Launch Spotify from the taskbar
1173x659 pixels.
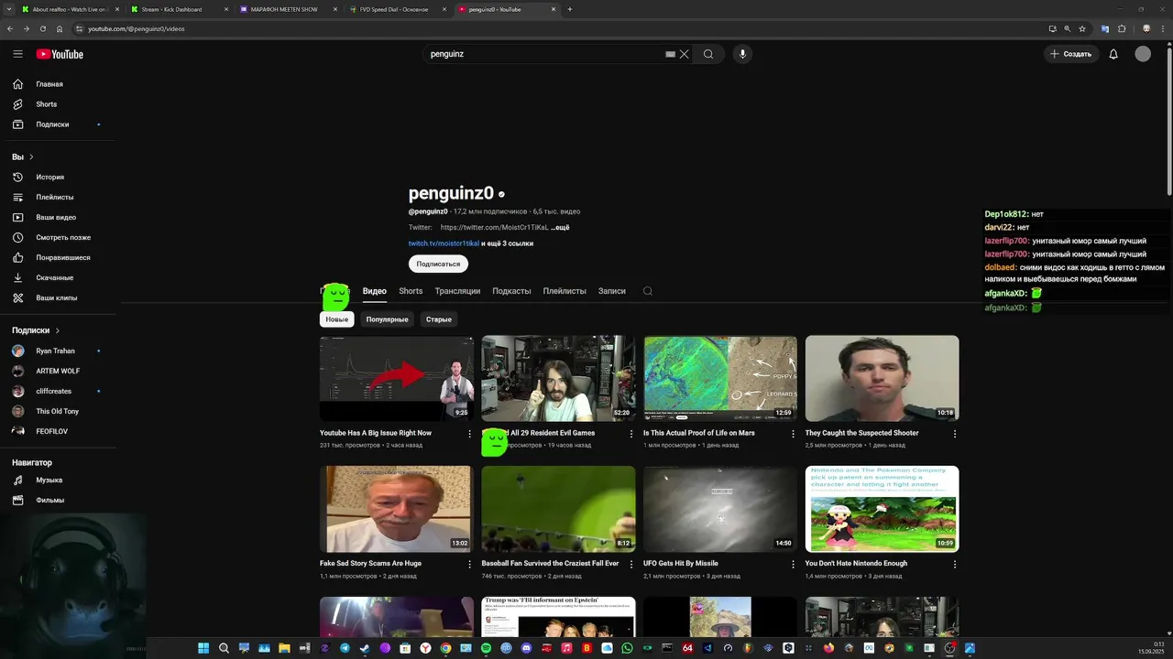coord(486,648)
